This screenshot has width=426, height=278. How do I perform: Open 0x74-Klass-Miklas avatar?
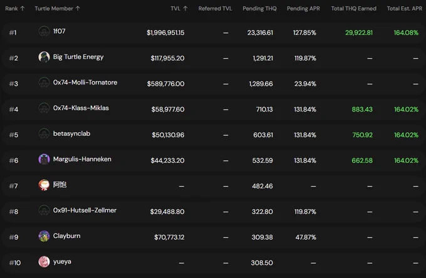coord(44,108)
